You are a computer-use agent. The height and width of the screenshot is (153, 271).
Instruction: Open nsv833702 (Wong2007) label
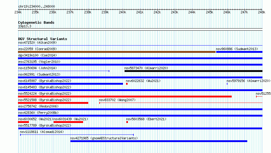point(117,100)
